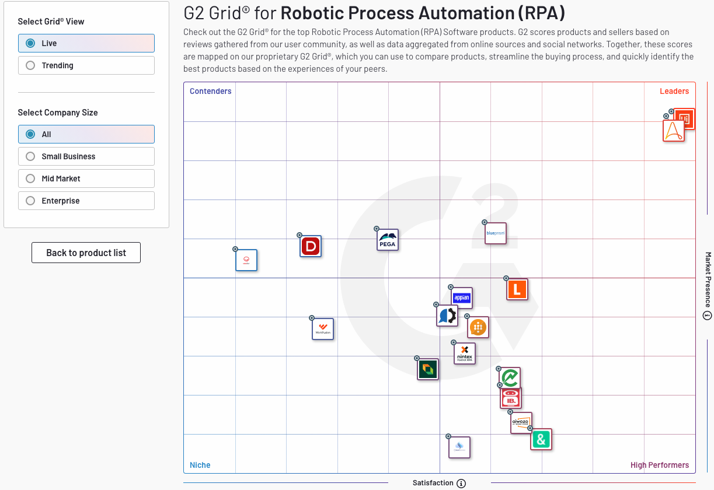
Task: Open the PEGA product tile
Action: [x=388, y=240]
